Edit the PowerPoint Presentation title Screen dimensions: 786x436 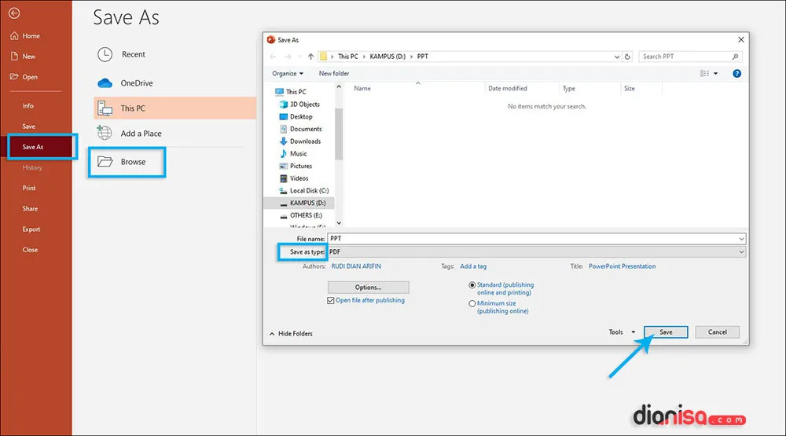622,266
